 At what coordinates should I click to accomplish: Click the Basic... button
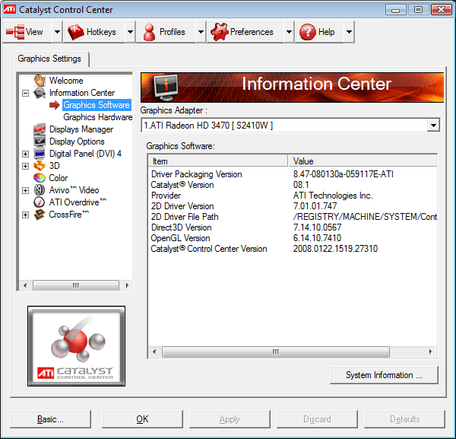50,419
